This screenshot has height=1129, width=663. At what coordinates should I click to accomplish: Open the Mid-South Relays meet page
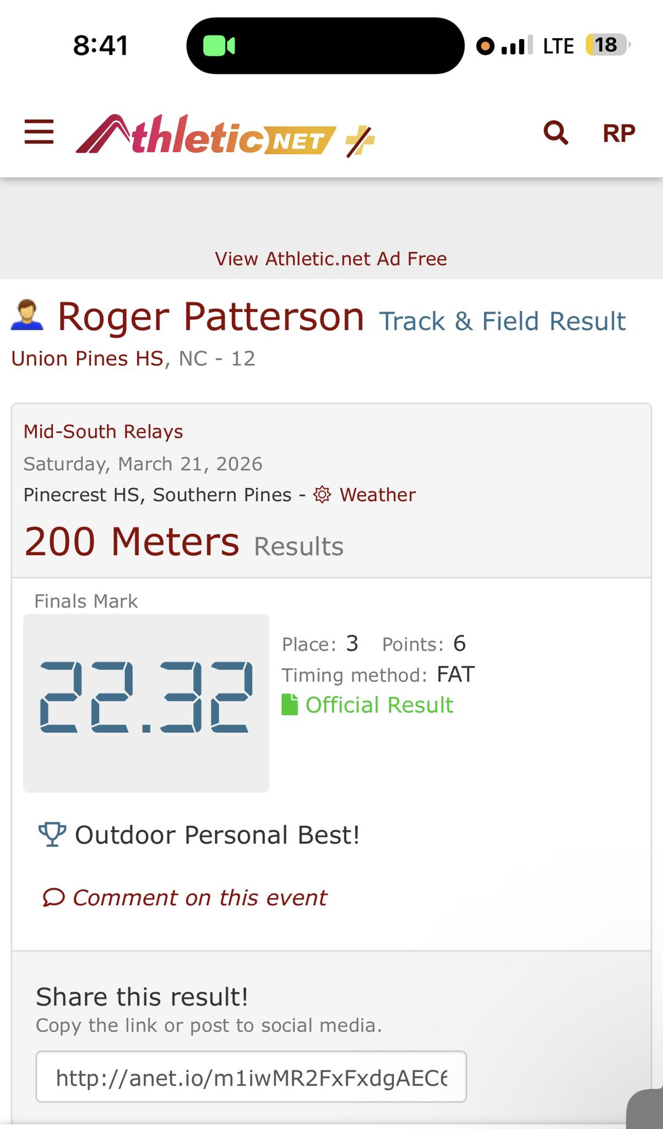tap(103, 432)
